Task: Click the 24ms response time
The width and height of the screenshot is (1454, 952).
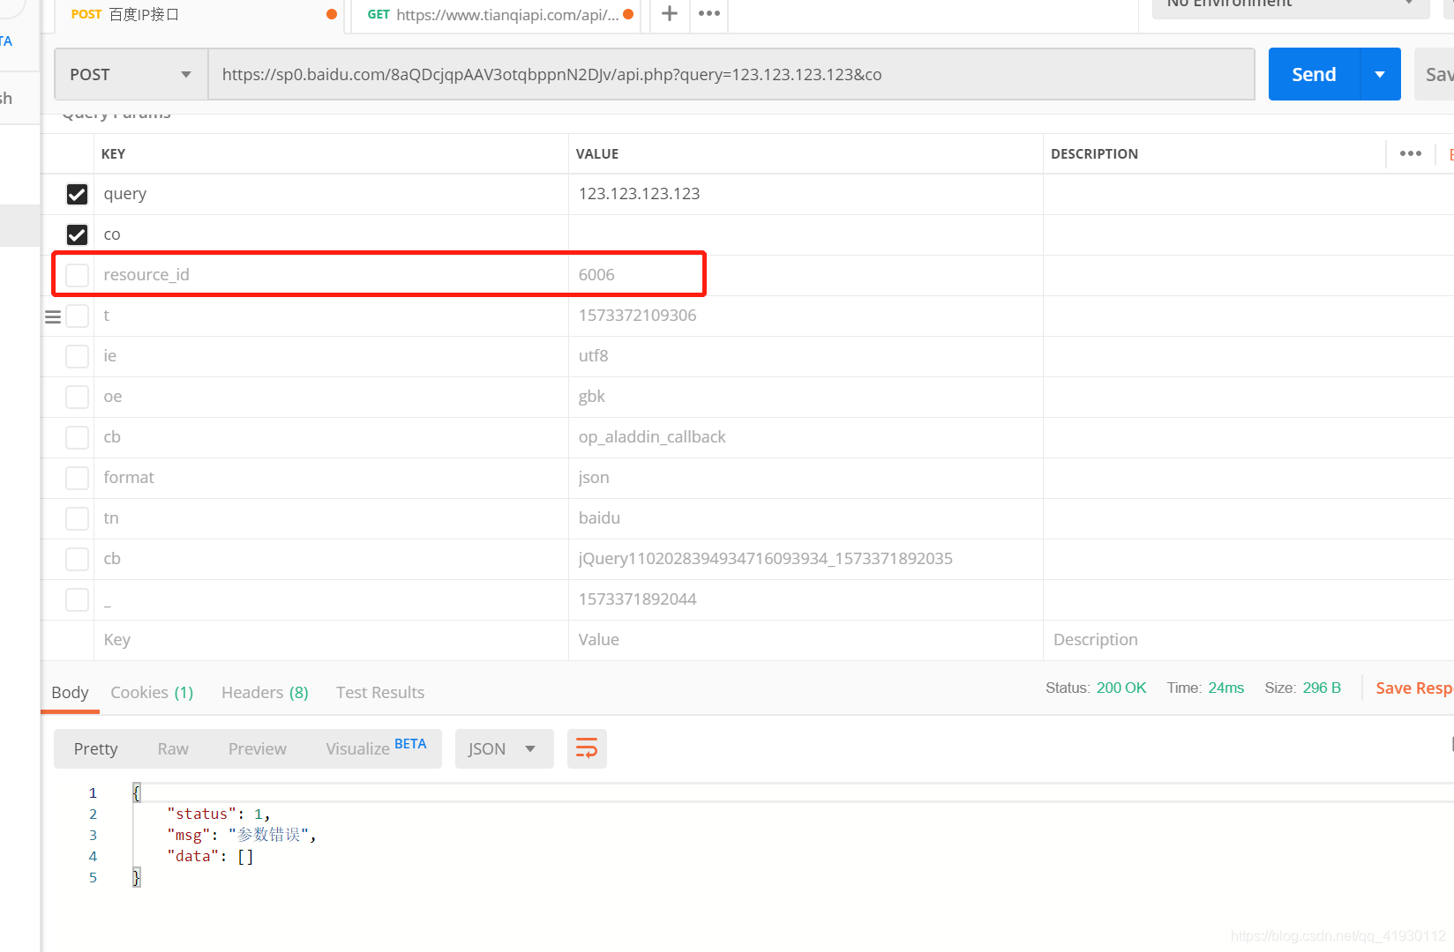Action: click(1226, 688)
